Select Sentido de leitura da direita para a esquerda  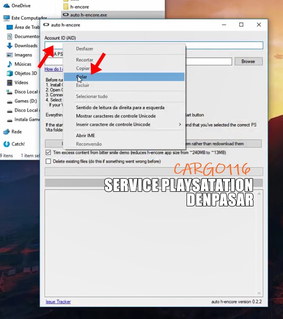click(x=124, y=108)
